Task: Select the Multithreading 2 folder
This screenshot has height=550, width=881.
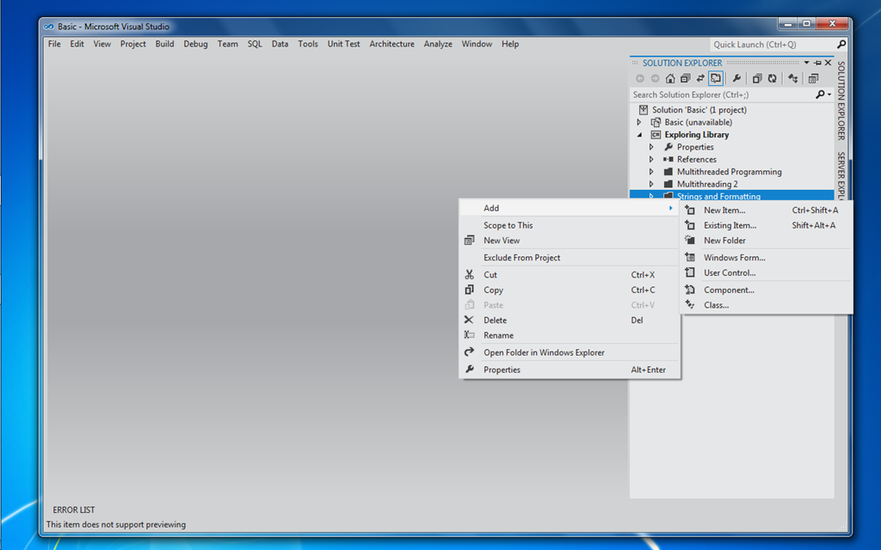Action: point(707,184)
